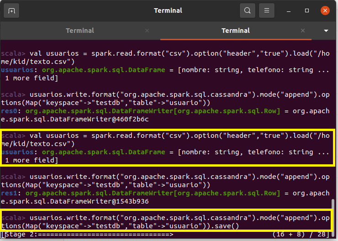Click 'res1' result label
Viewport: 338px width, 241px height.
[9, 193]
